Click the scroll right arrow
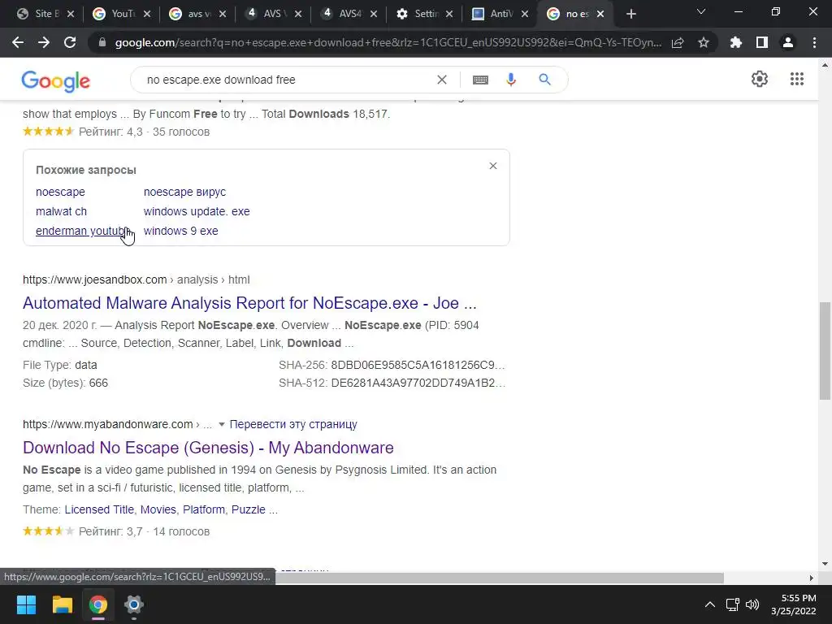This screenshot has width=832, height=624. (x=812, y=578)
